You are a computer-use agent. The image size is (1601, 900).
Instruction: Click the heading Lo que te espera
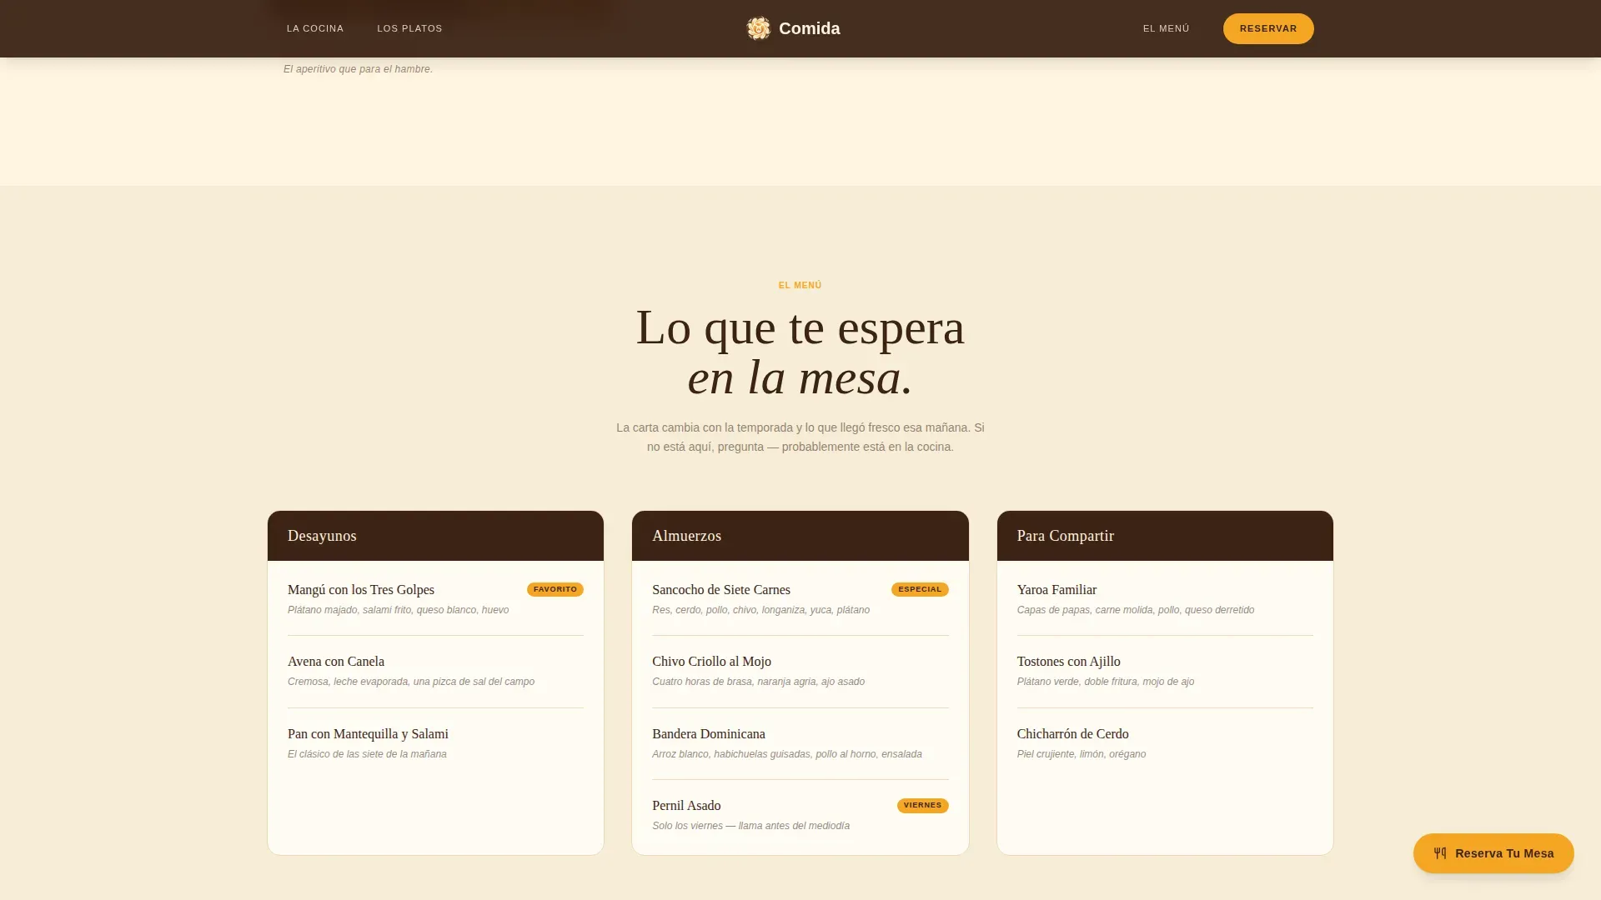(x=800, y=327)
